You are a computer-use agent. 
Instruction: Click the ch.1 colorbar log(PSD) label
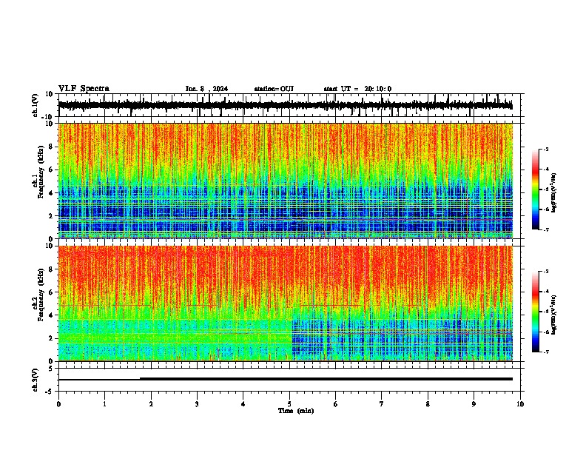pyautogui.click(x=554, y=193)
